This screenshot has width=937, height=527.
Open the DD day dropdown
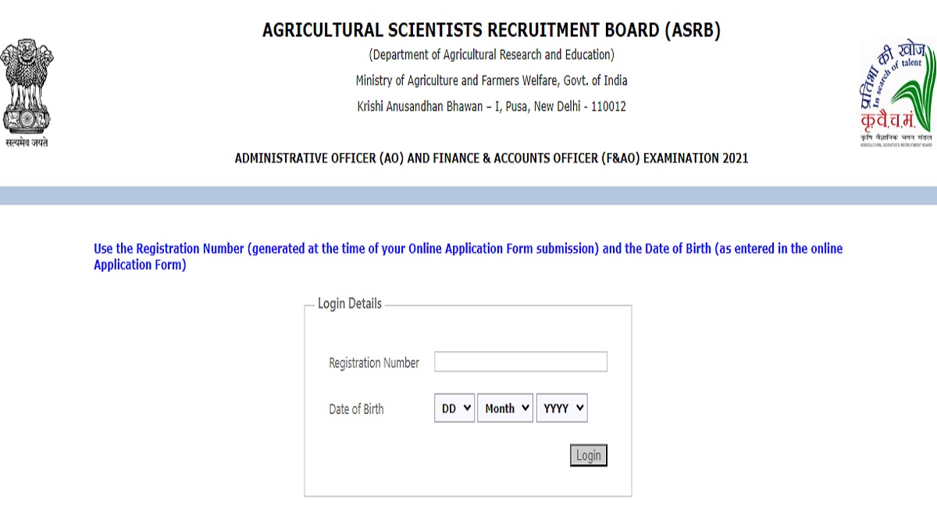tap(454, 408)
